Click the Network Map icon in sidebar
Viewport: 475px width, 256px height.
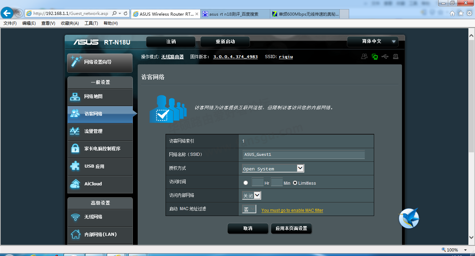coord(75,97)
